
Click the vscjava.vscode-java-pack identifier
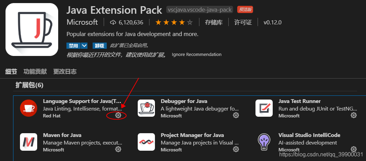(200, 10)
